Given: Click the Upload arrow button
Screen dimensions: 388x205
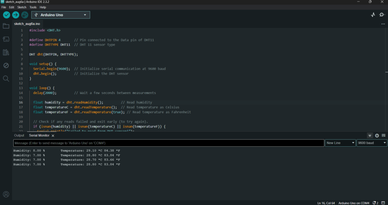Looking at the screenshot, I should pyautogui.click(x=16, y=15).
